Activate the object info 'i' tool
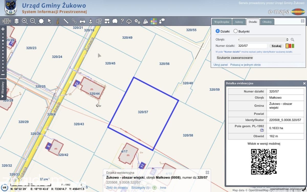This screenshot has height=192, width=307. coord(58,21)
